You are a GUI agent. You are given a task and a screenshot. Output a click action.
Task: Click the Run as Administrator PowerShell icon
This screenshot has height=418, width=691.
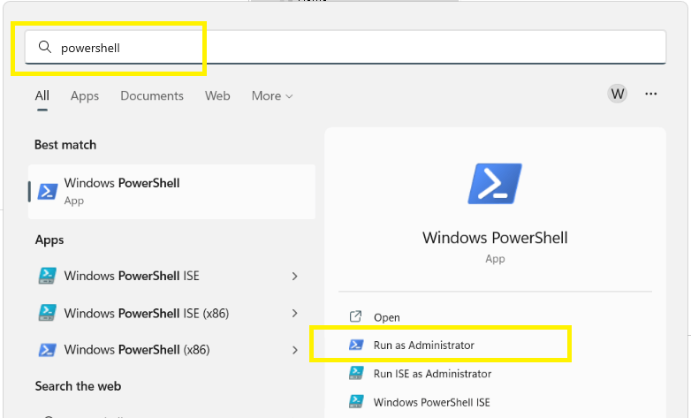(356, 345)
